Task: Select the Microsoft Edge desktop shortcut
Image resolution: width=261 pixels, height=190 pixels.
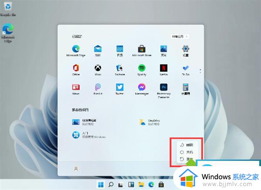Action: tap(8, 33)
